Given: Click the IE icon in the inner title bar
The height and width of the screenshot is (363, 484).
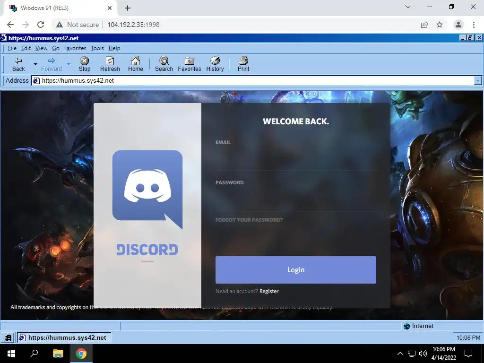Looking at the screenshot, I should point(3,38).
